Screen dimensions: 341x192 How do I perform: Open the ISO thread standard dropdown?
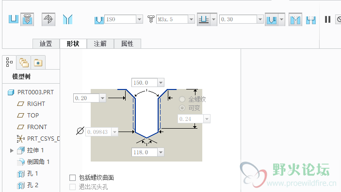[x=139, y=19]
